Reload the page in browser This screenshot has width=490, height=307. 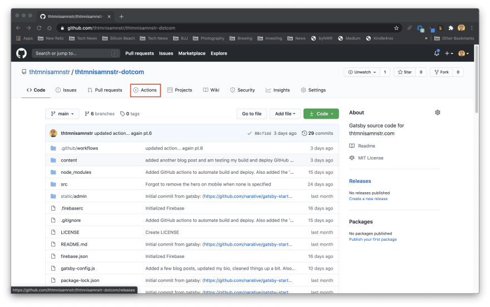click(40, 28)
